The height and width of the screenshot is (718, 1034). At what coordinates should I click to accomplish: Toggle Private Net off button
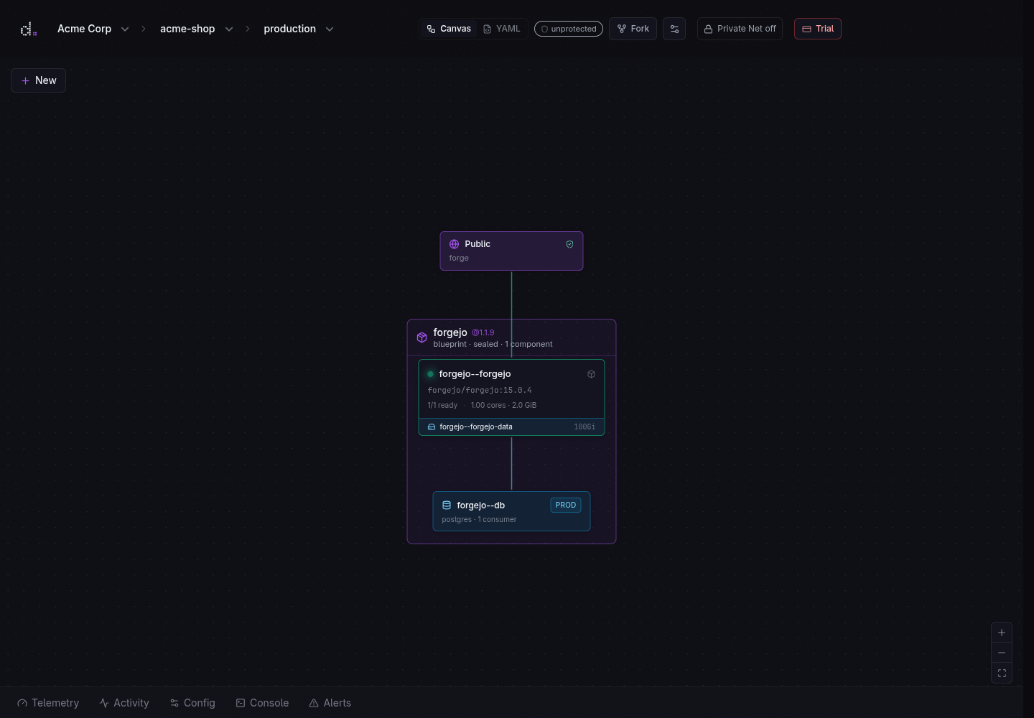coord(740,29)
